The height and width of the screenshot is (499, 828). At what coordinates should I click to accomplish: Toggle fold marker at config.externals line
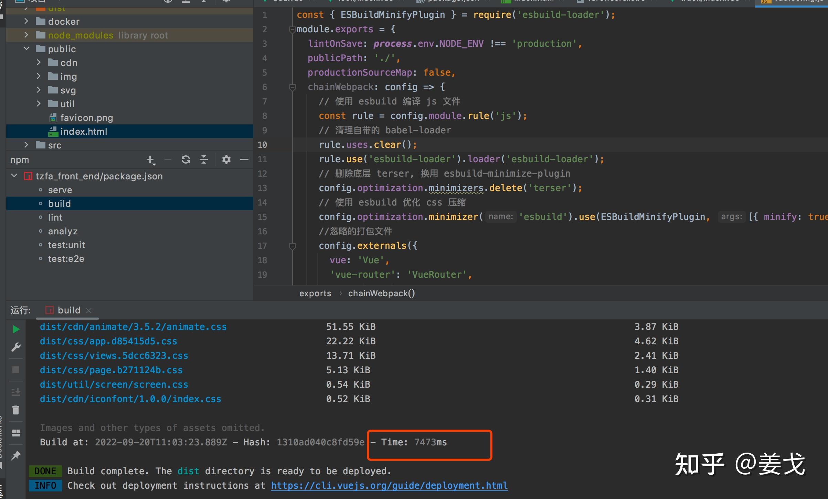293,246
